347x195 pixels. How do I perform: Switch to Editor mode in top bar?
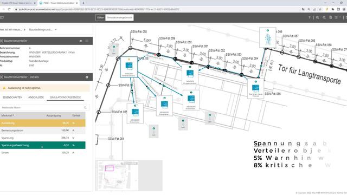pyautogui.click(x=100, y=18)
